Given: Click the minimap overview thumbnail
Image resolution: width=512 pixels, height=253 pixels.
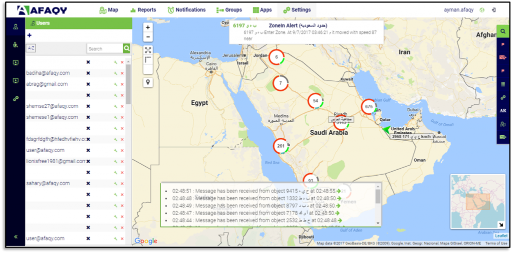Looking at the screenshot, I should (x=477, y=201).
